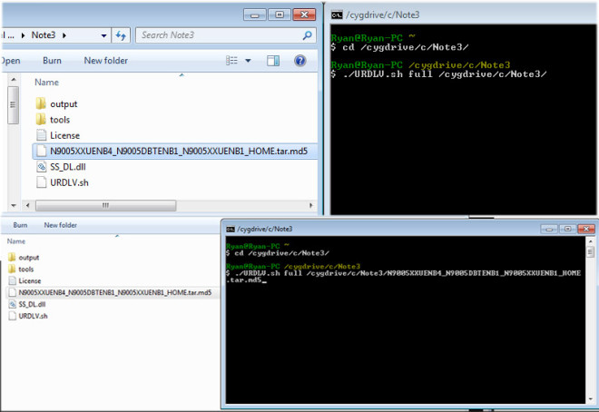
Task: Click lower terminal scrollbar thumb
Action: (591, 252)
